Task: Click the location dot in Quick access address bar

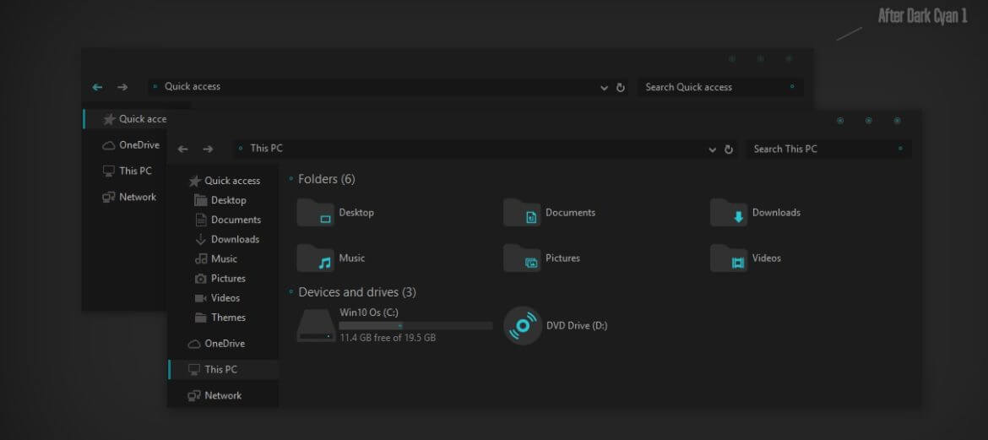Action: pyautogui.click(x=155, y=86)
